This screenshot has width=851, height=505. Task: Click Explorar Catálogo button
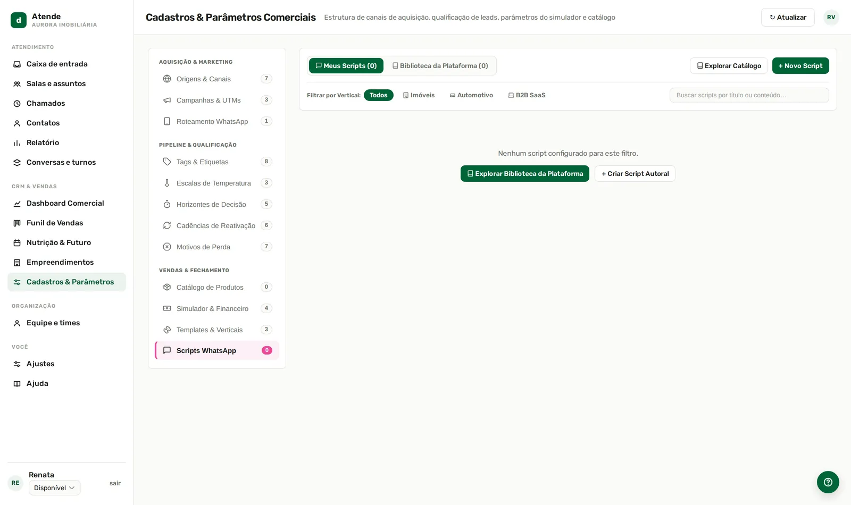[729, 66]
